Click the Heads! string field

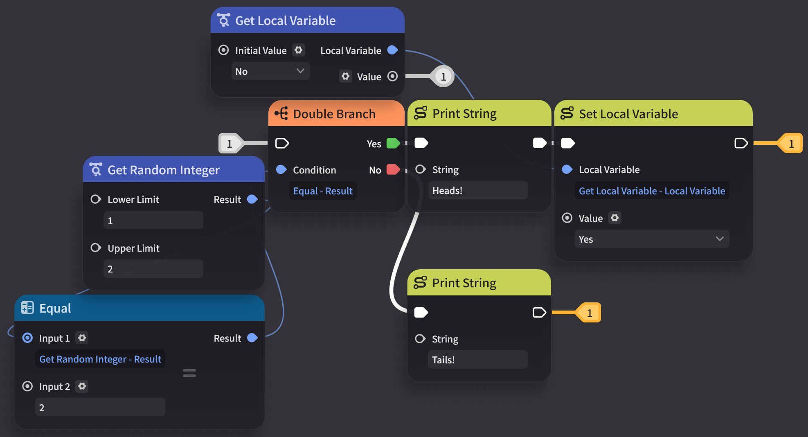tap(478, 190)
